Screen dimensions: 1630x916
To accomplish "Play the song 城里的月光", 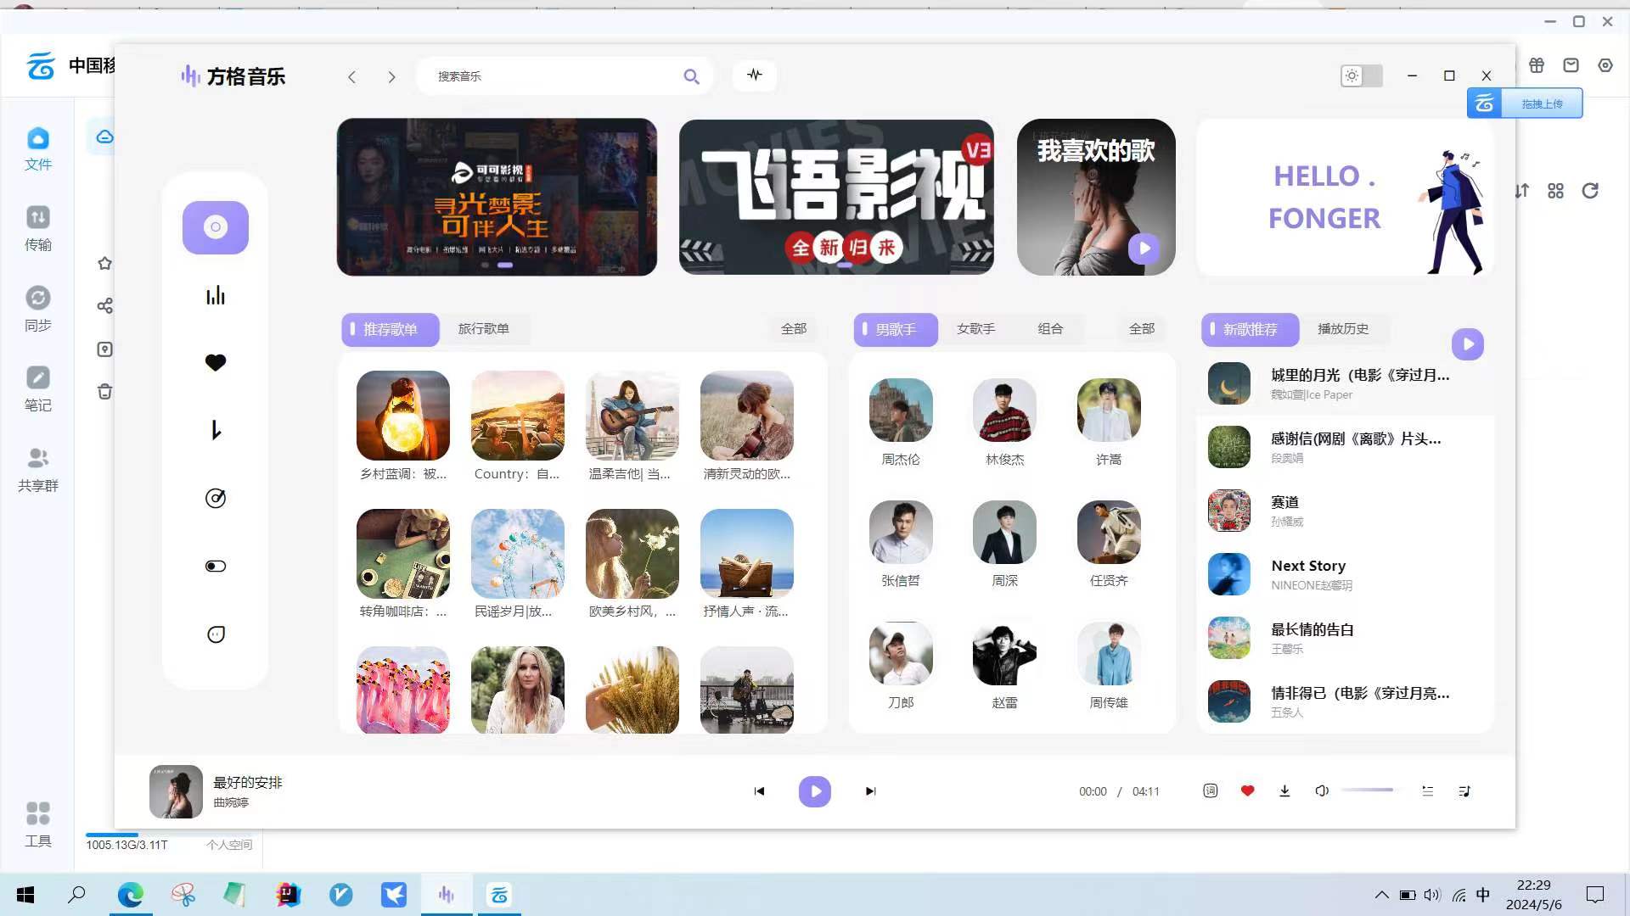I will point(1345,383).
